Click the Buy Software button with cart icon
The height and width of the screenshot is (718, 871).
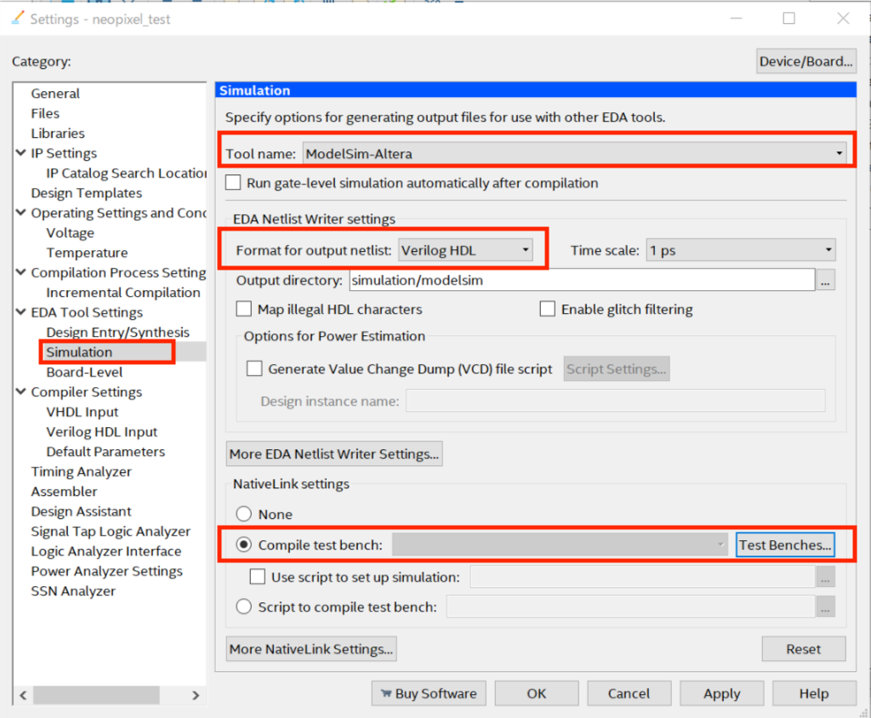pyautogui.click(x=429, y=693)
